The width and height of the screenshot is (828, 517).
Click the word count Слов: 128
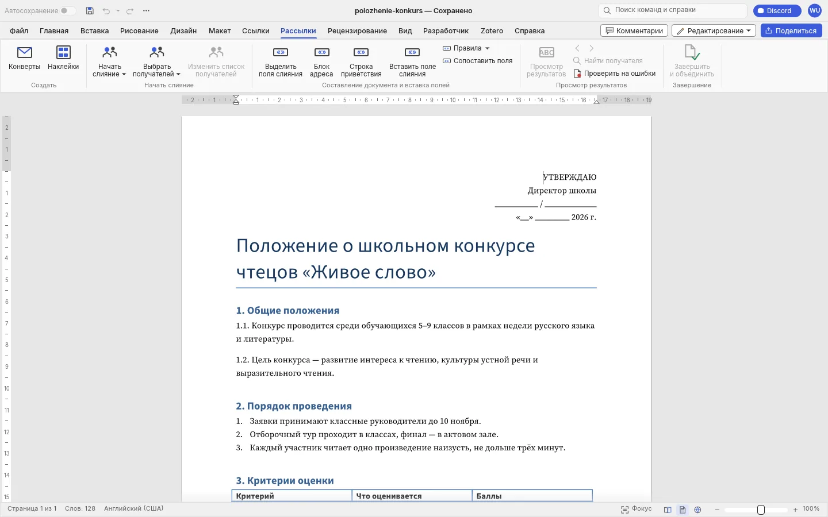point(80,509)
